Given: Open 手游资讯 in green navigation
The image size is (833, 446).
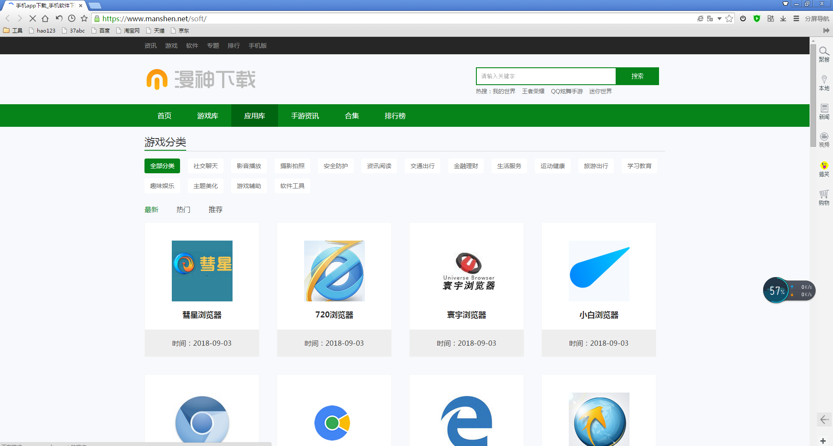Looking at the screenshot, I should coord(305,116).
